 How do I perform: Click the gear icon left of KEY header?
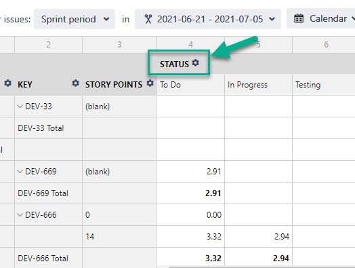7,83
